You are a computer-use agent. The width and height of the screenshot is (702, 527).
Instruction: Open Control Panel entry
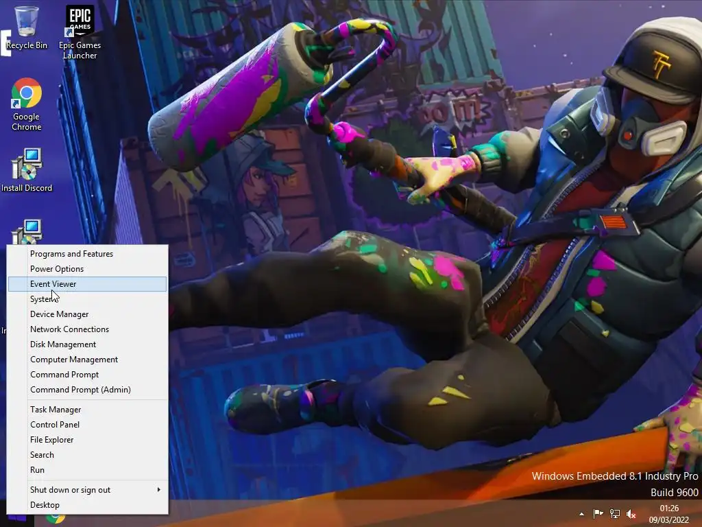[x=87, y=425]
